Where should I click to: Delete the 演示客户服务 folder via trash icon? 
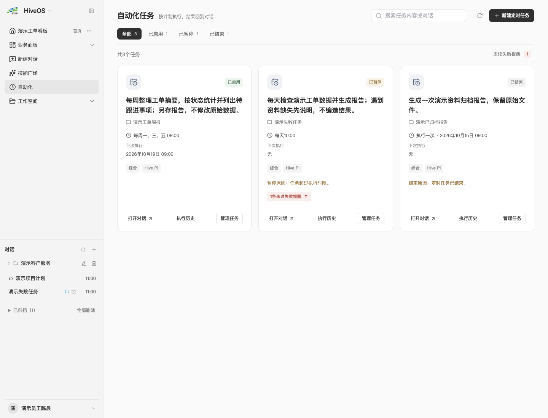click(x=94, y=263)
